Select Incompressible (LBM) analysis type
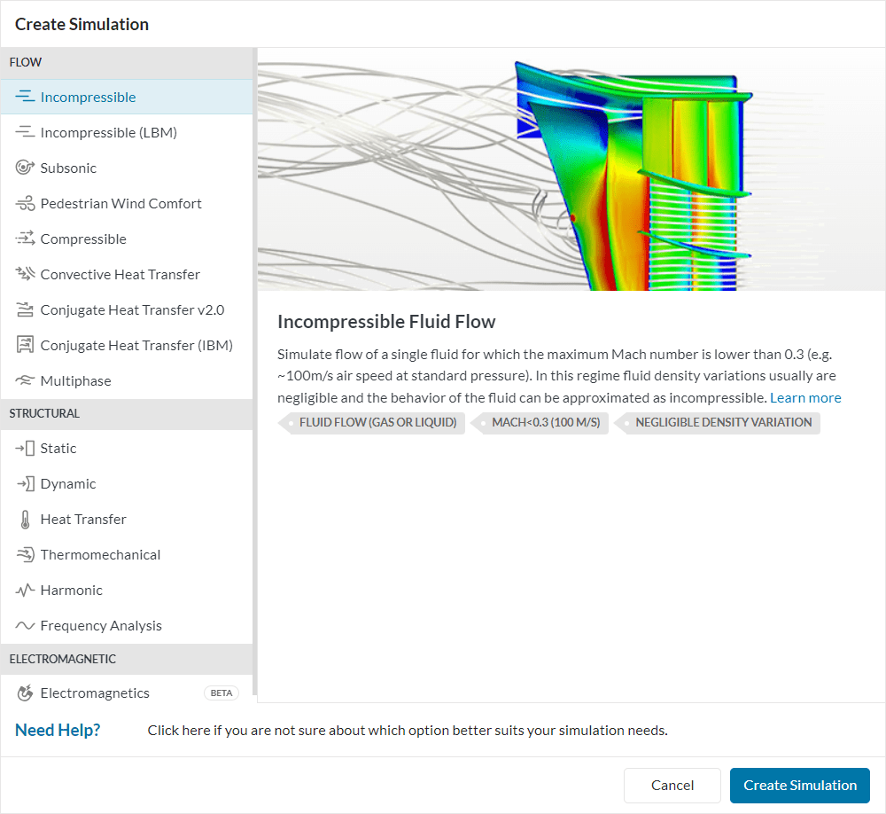 108,133
